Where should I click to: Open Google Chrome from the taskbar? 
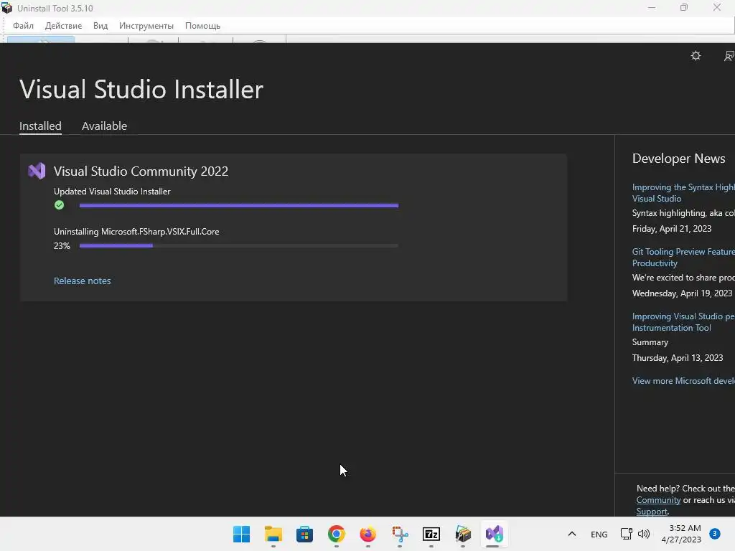pos(336,534)
